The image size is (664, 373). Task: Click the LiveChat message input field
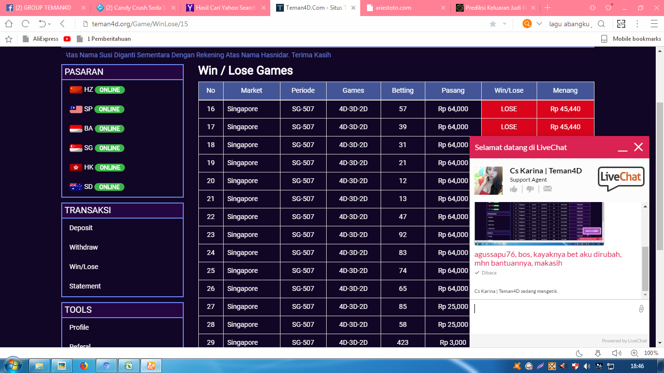coord(554,309)
